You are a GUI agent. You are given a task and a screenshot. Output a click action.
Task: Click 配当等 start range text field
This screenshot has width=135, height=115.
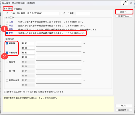[x=59, y=62]
